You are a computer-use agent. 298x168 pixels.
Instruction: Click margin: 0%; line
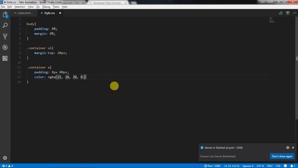(45, 34)
